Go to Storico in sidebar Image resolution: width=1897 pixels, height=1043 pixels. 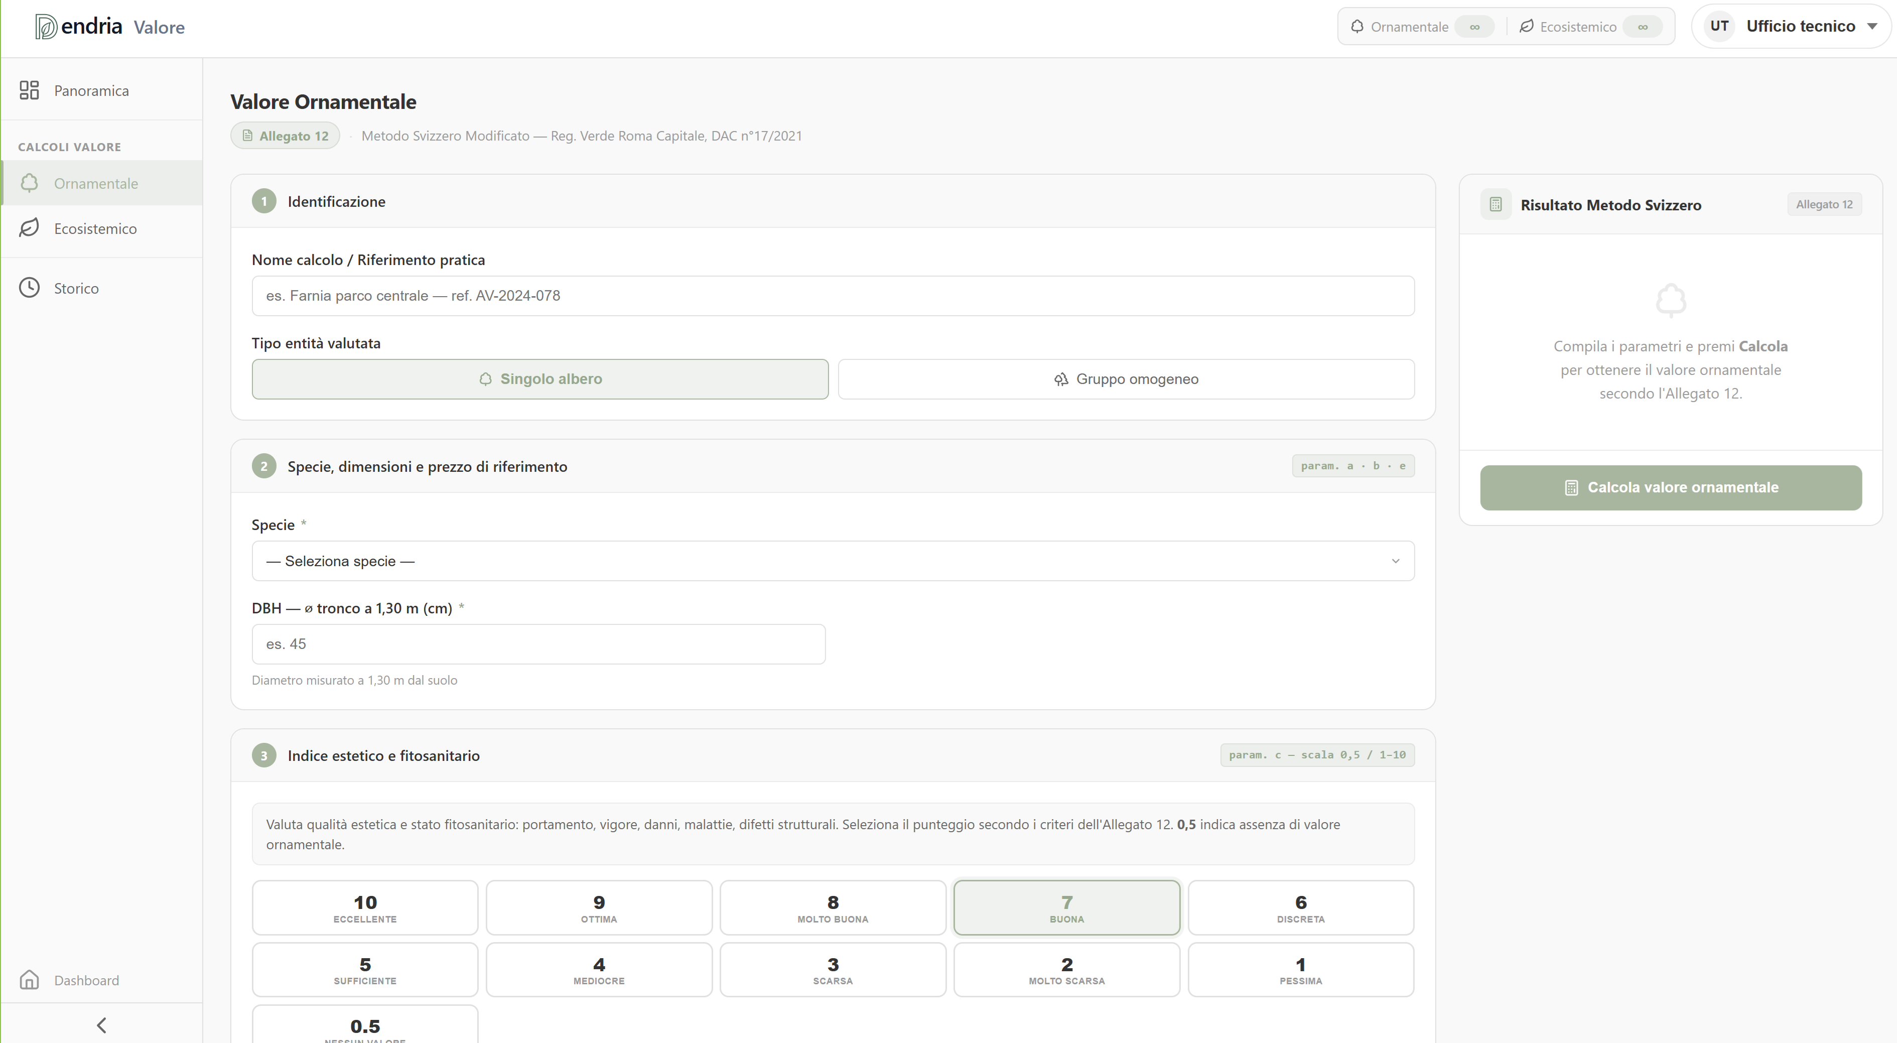coord(76,288)
